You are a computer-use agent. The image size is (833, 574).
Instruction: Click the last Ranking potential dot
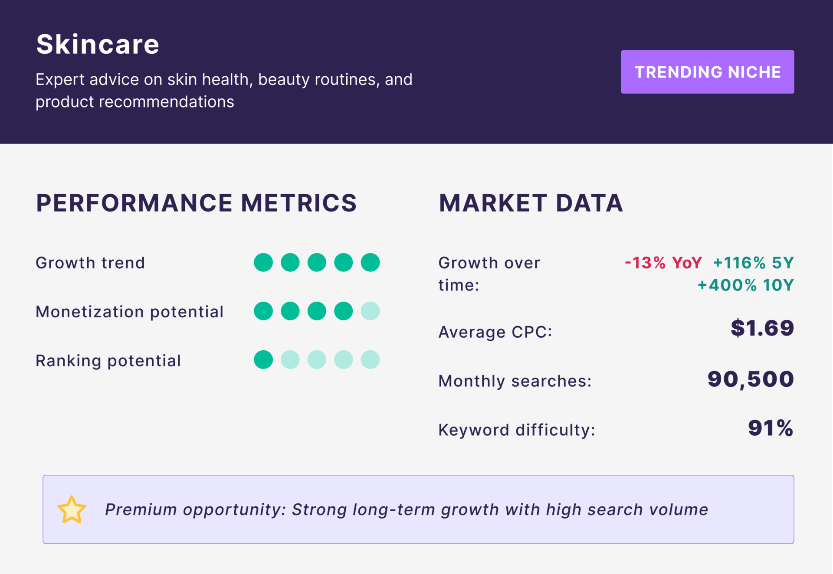(x=370, y=360)
